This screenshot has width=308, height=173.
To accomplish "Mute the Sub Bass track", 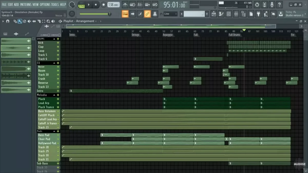I will click(58, 164).
